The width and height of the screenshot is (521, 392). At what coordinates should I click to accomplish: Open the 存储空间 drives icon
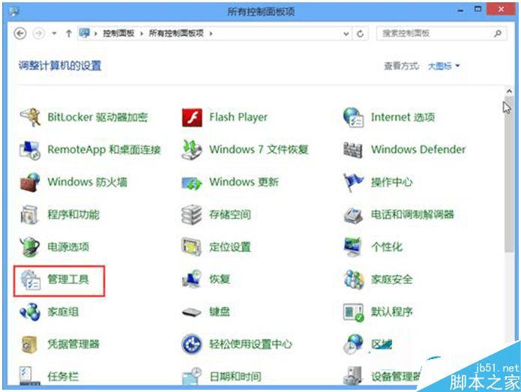coord(192,214)
